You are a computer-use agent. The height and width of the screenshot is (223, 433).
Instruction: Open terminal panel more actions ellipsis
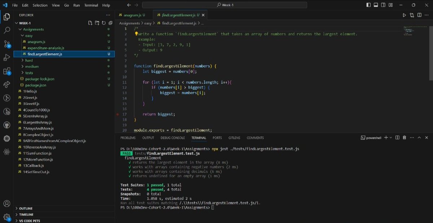(412, 138)
